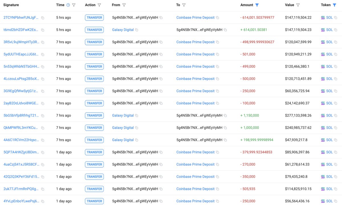
Task: Copy signature 3R5vL9ujWmpHTy3R
Action: [x=42, y=42]
